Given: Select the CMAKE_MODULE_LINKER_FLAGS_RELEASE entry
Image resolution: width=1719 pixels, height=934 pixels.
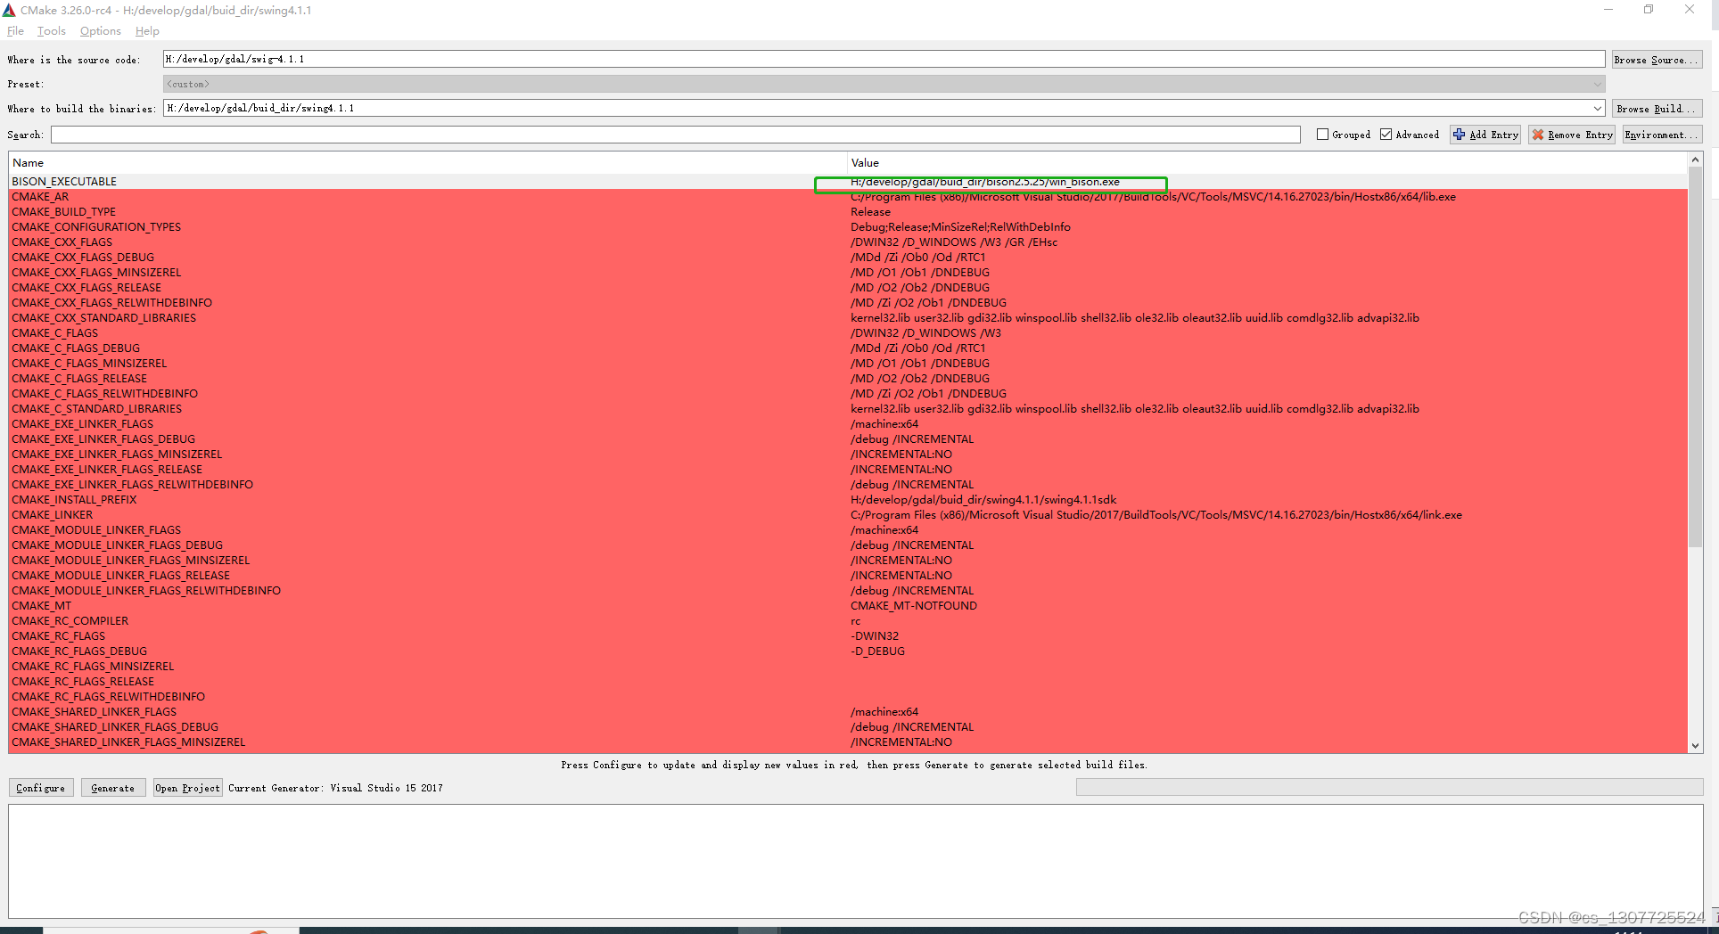Looking at the screenshot, I should (x=121, y=576).
